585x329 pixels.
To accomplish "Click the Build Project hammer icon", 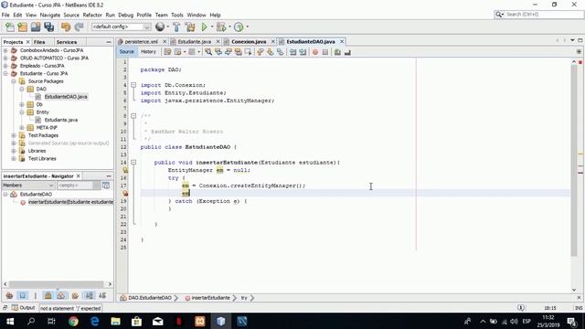I will (176, 27).
